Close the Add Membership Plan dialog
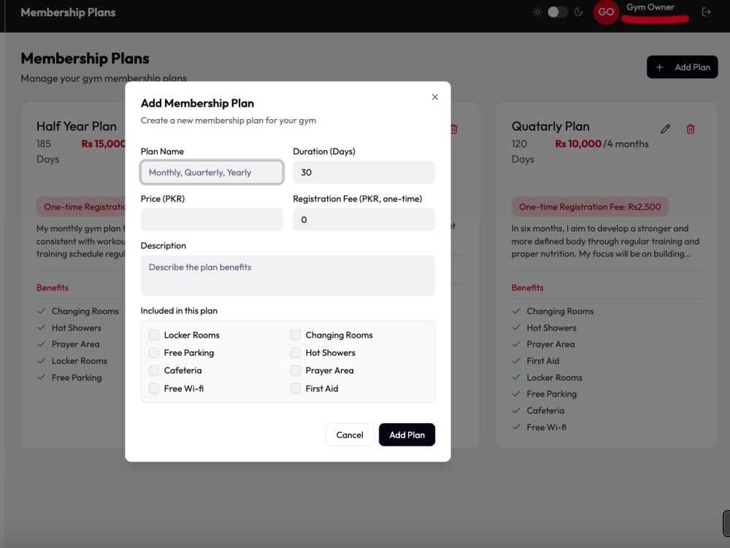Screen dimensions: 730x548 coord(435,97)
